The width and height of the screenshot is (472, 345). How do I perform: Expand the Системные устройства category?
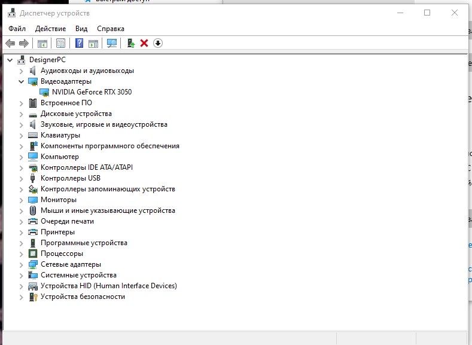[x=21, y=276]
